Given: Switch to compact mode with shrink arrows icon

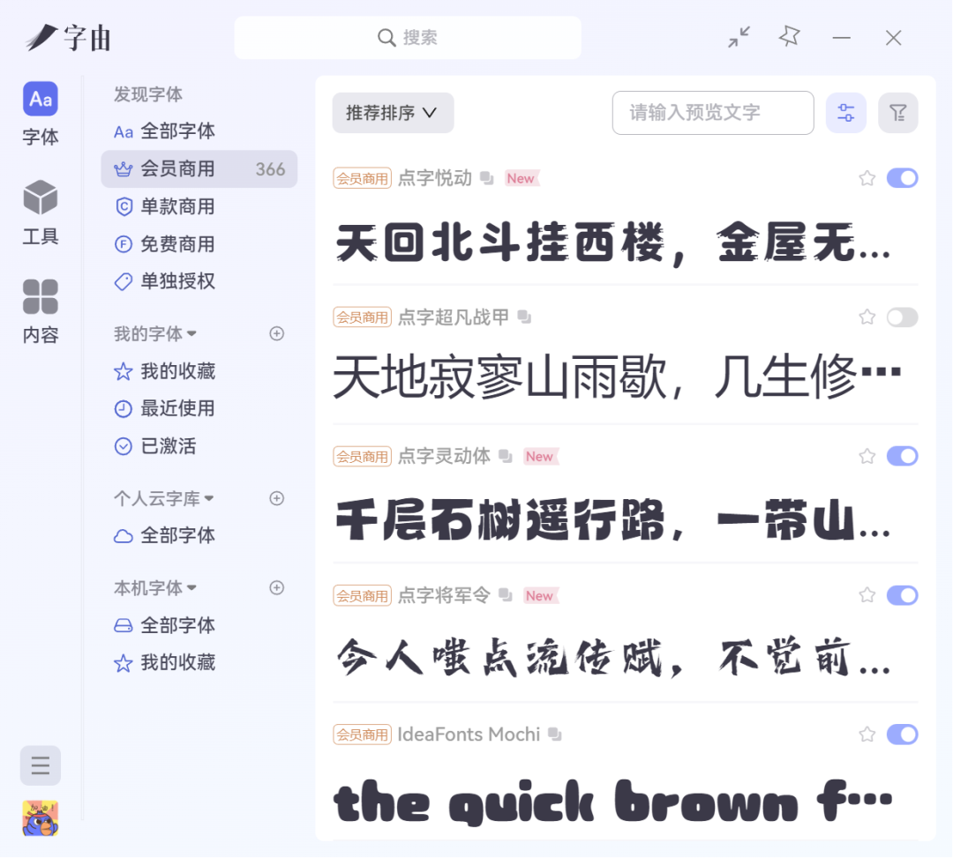Looking at the screenshot, I should pos(739,37).
